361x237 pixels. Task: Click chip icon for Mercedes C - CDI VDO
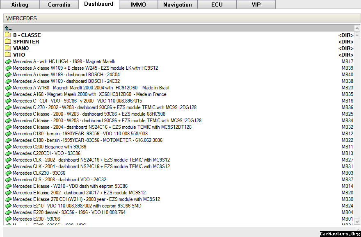pos(8,101)
